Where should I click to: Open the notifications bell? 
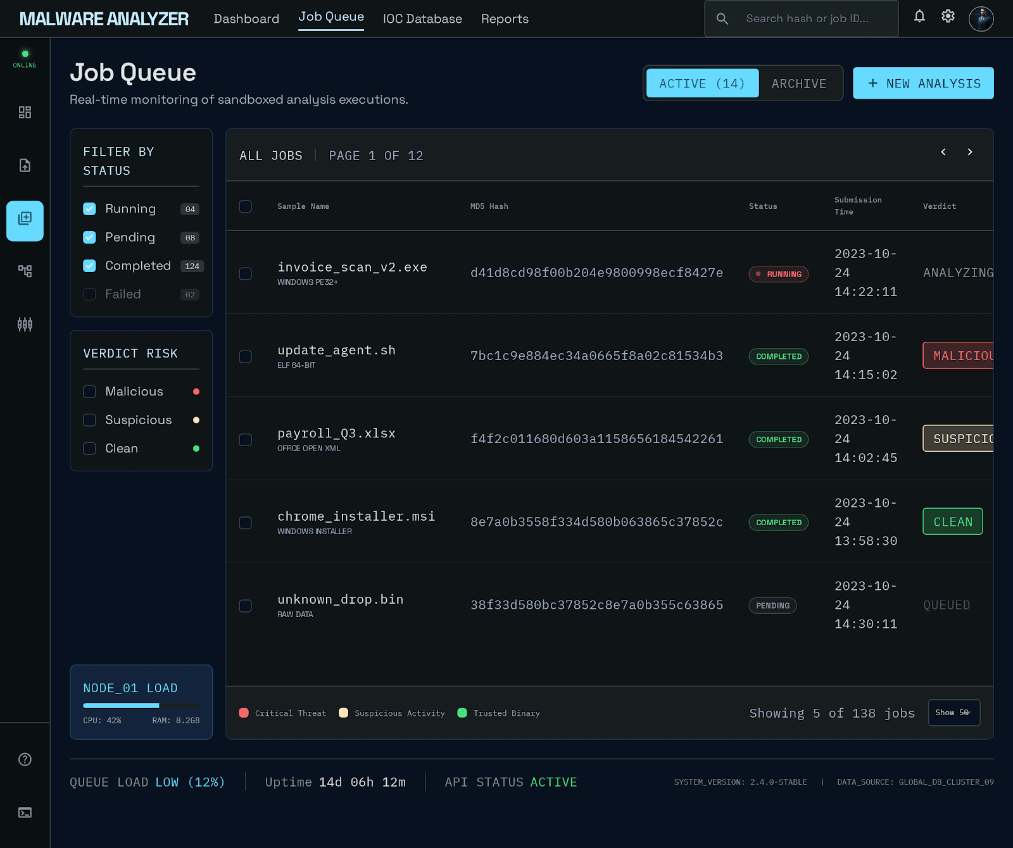(919, 16)
